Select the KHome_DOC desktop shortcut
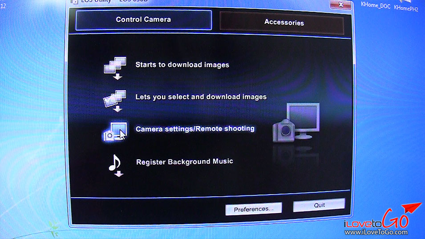 click(x=376, y=5)
